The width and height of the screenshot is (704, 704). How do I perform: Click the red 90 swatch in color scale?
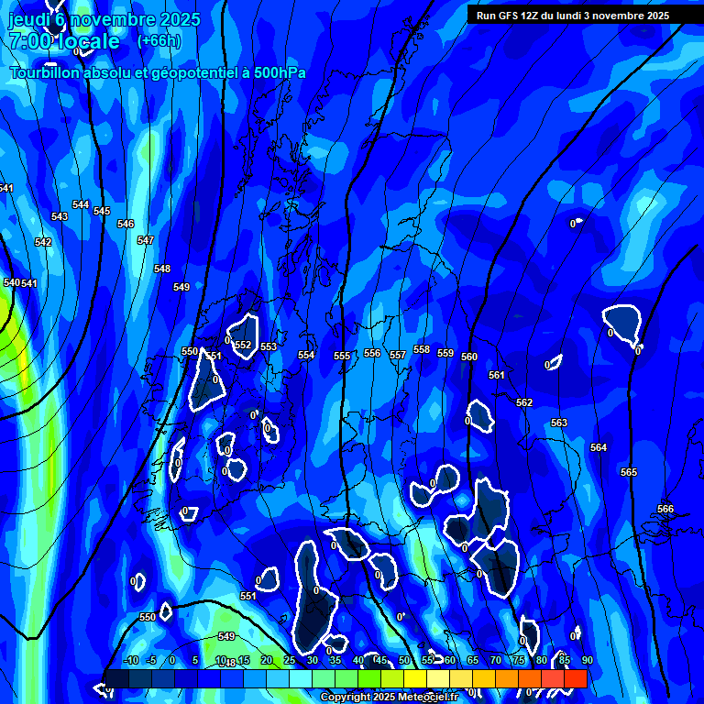point(576,679)
